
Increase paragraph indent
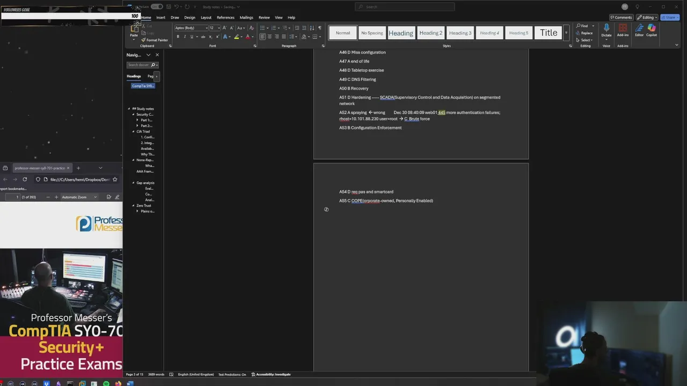(x=304, y=28)
